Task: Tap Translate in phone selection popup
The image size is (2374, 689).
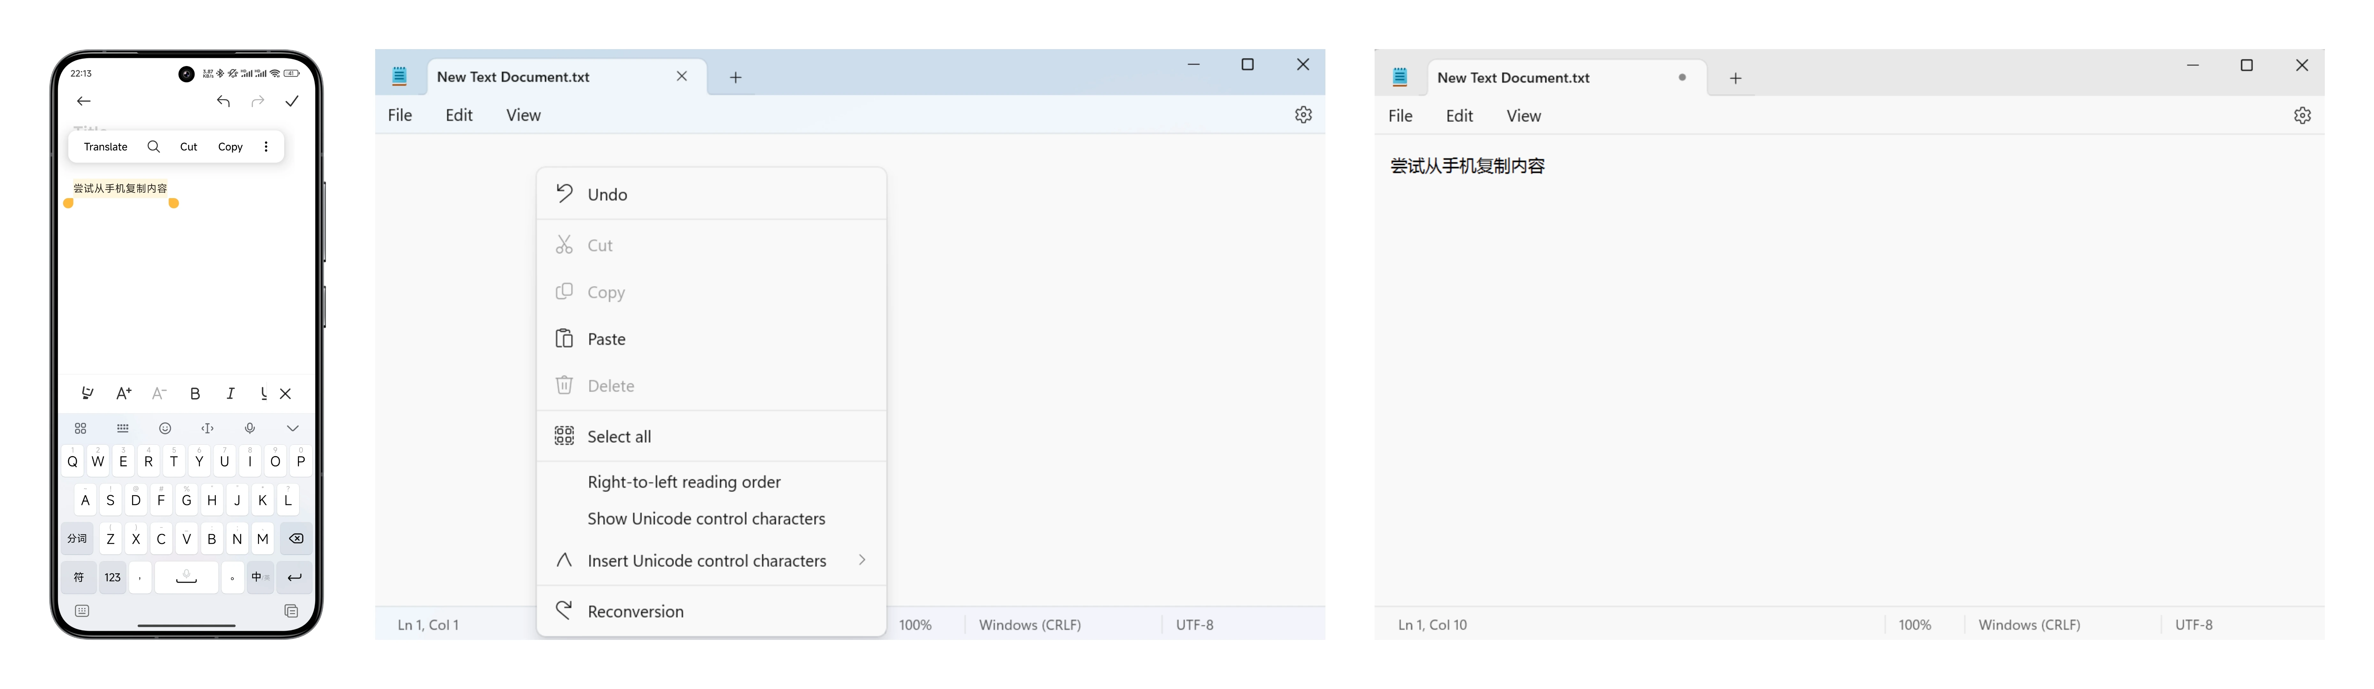Action: (x=105, y=146)
